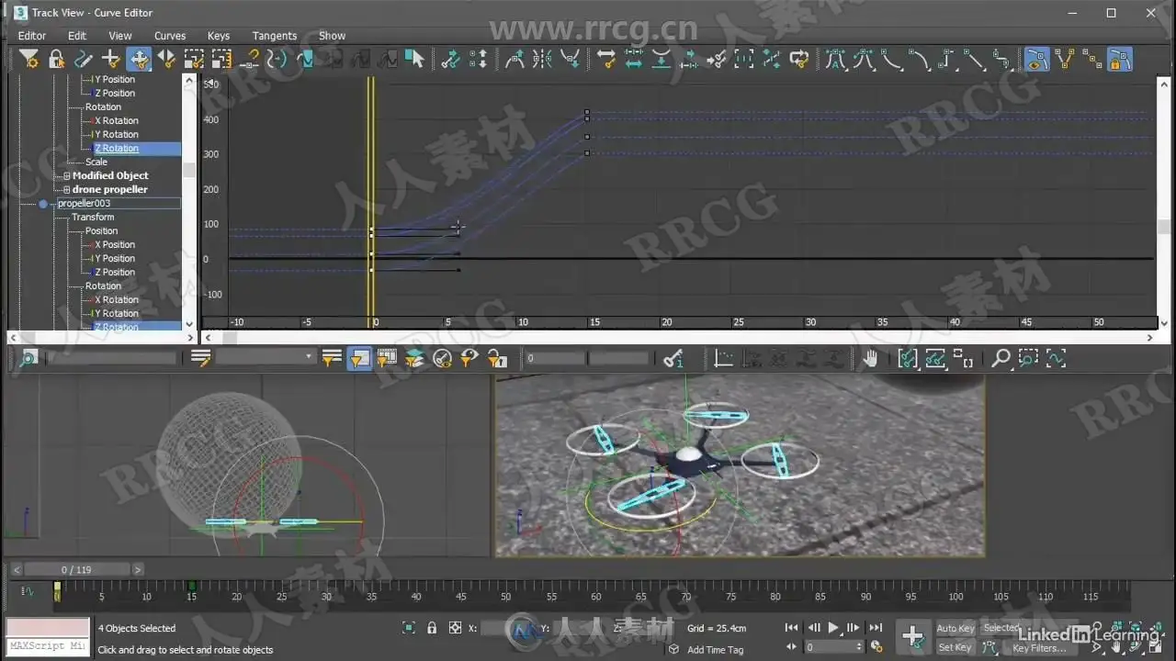Open the selection set dropdown in Track View
Screen dimensions: 1176x661
309,358
